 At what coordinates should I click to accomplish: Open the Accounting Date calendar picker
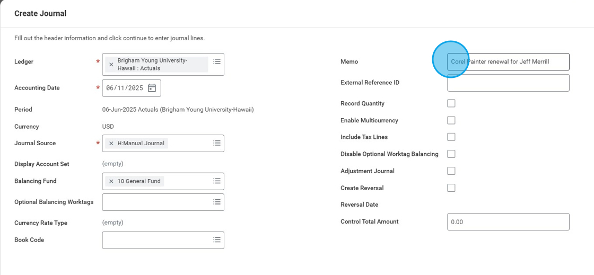tap(152, 88)
